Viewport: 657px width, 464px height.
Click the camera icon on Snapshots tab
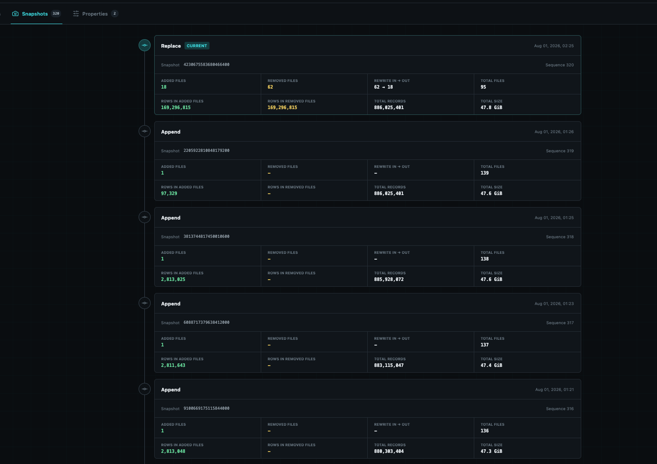(x=16, y=14)
